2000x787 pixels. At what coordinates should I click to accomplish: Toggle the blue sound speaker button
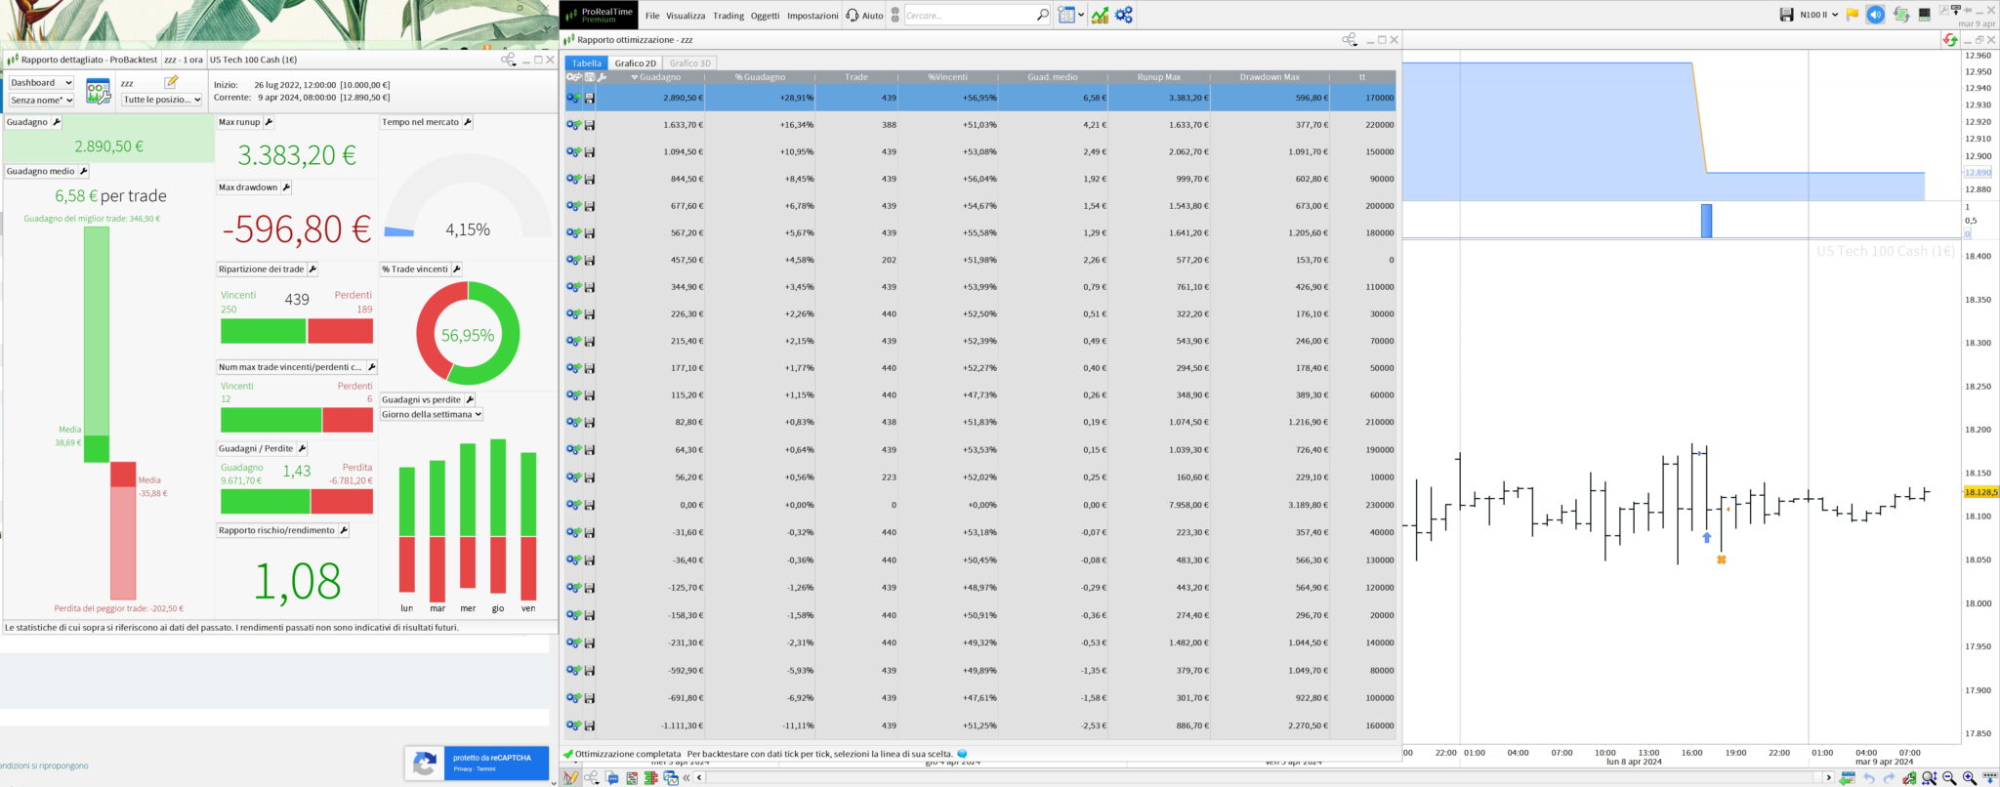pyautogui.click(x=1875, y=15)
